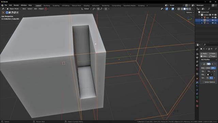Hide the first Cube object eye icon

tap(213, 17)
